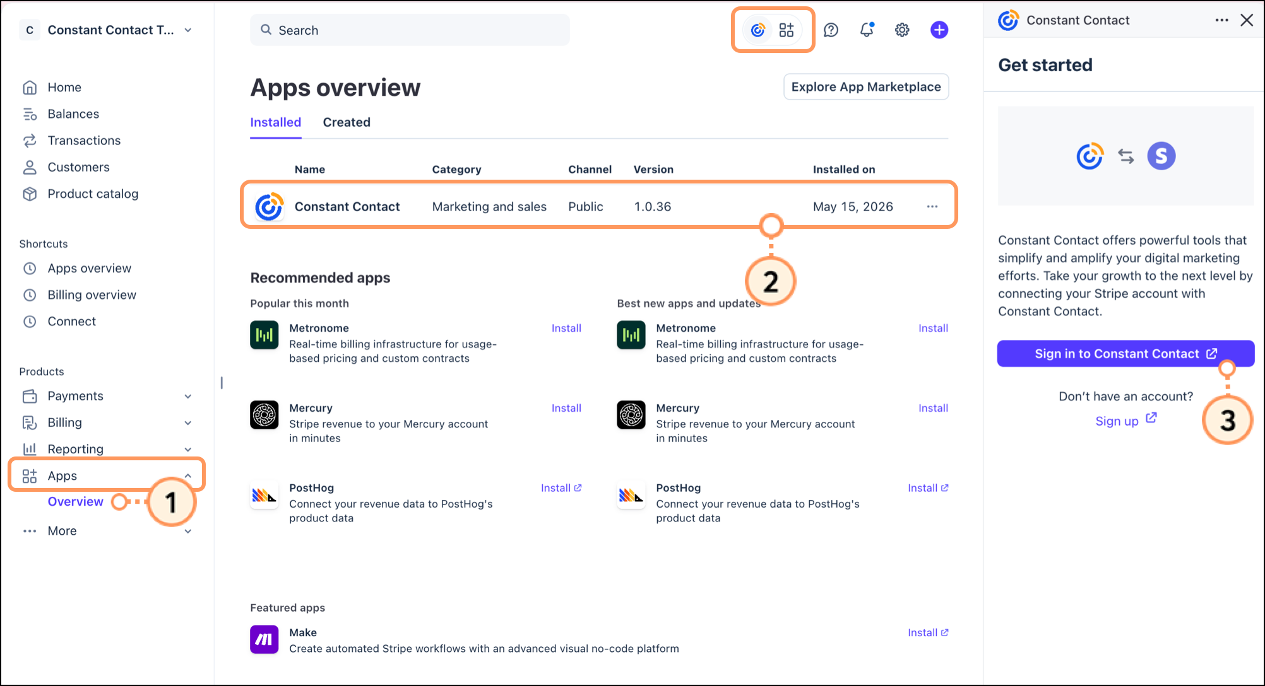Click the 'Category' column header
This screenshot has height=686, width=1265.
coord(456,170)
